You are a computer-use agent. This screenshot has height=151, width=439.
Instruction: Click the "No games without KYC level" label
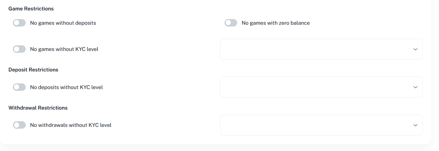pos(64,49)
